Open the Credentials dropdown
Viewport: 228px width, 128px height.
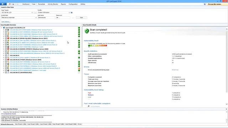click(x=36, y=18)
